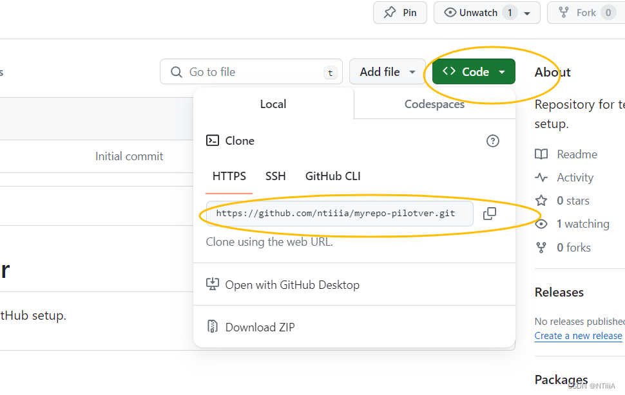Open the Releases heading link
The width and height of the screenshot is (625, 395).
coord(559,292)
